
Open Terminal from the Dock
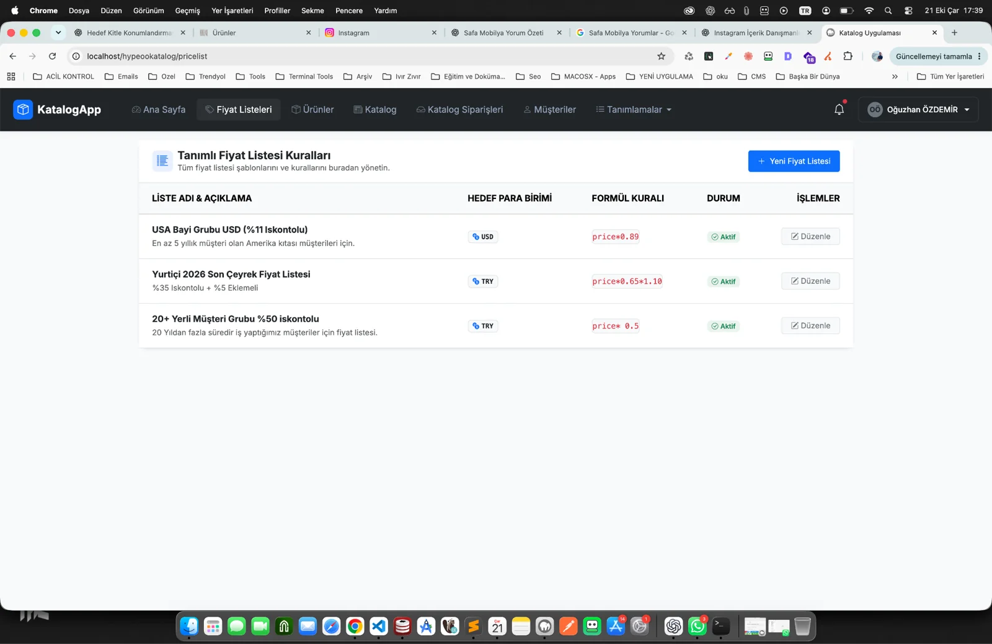[721, 627]
